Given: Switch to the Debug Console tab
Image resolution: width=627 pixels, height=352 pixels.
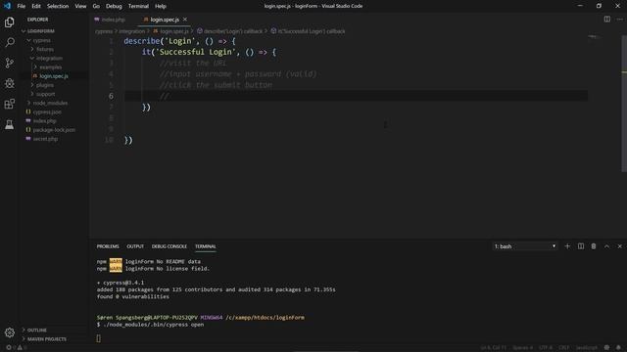Looking at the screenshot, I should coord(169,246).
